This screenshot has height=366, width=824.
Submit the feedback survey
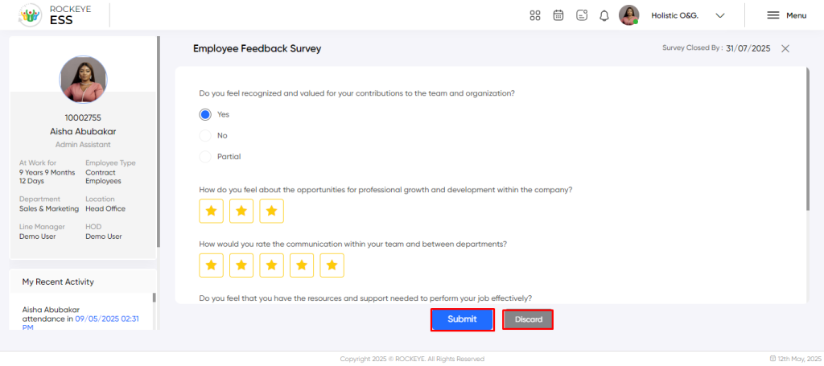click(x=463, y=319)
